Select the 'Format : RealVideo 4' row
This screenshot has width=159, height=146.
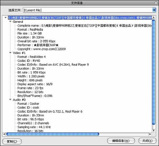pyautogui.click(x=31, y=57)
